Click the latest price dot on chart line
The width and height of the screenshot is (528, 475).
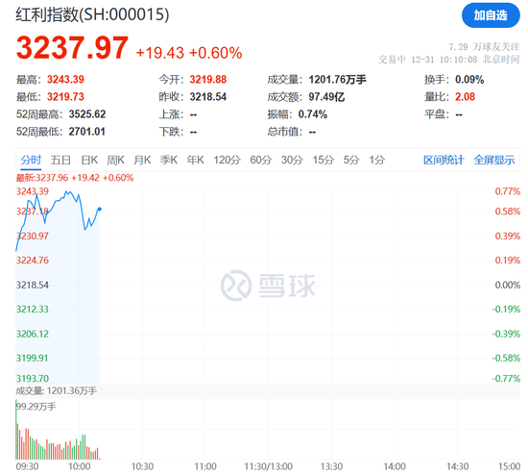coord(100,210)
